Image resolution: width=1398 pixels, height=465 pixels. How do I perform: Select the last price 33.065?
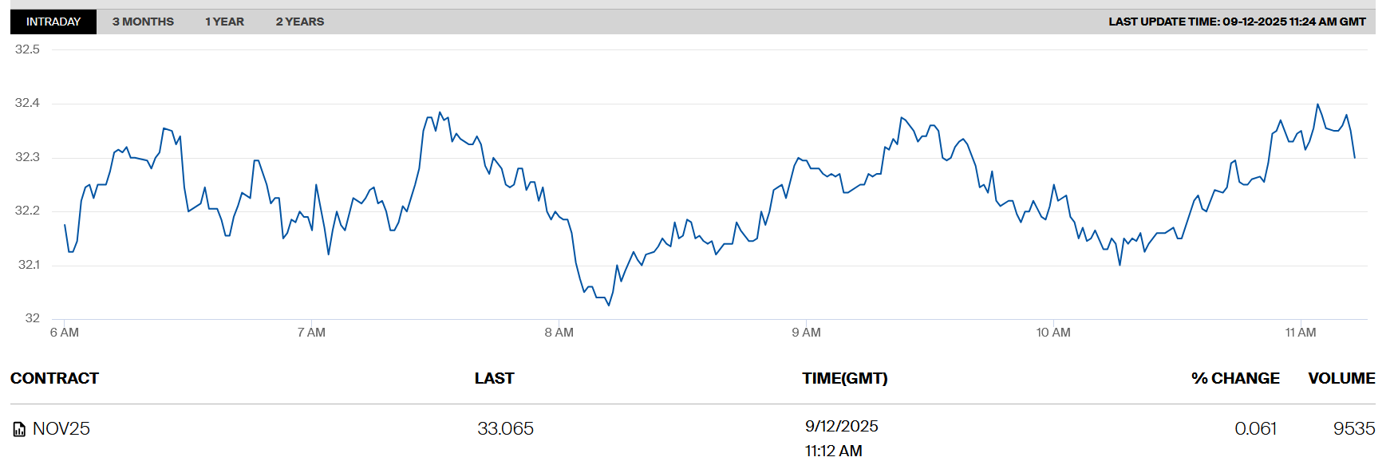(x=505, y=429)
